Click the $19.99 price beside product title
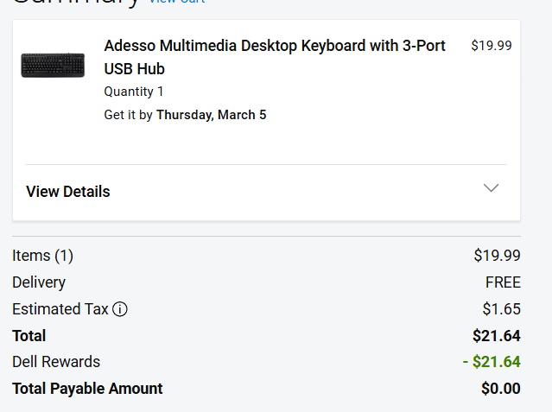Viewport: 552px width, 412px height. (491, 46)
